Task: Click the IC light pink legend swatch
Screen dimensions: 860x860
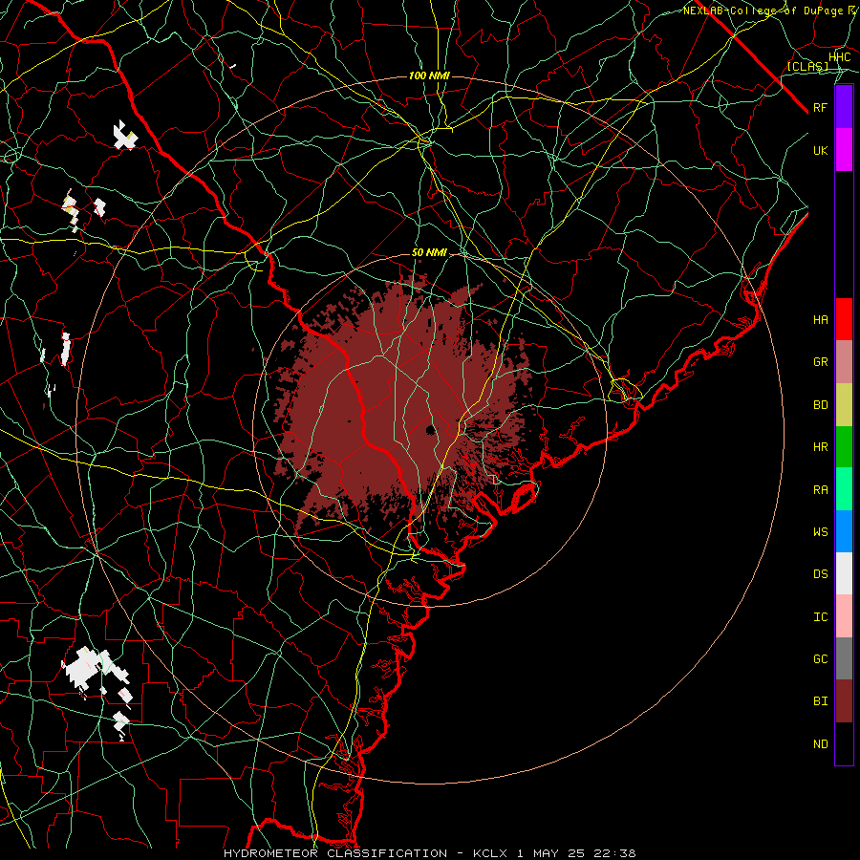Action: [844, 616]
